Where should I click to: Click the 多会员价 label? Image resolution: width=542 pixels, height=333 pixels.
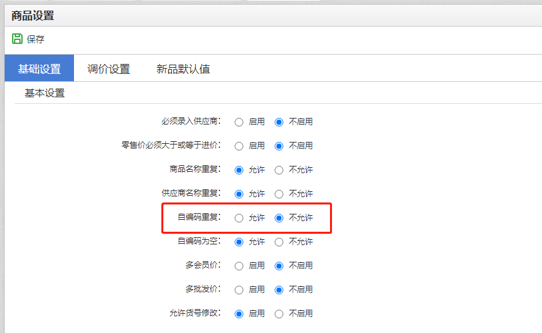[203, 265]
